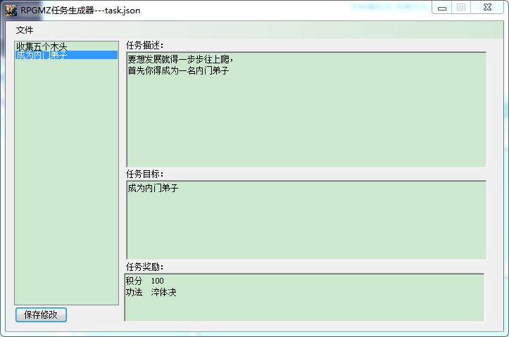Image resolution: width=509 pixels, height=337 pixels.
Task: Click into the 任务描述 text area
Action: point(306,110)
